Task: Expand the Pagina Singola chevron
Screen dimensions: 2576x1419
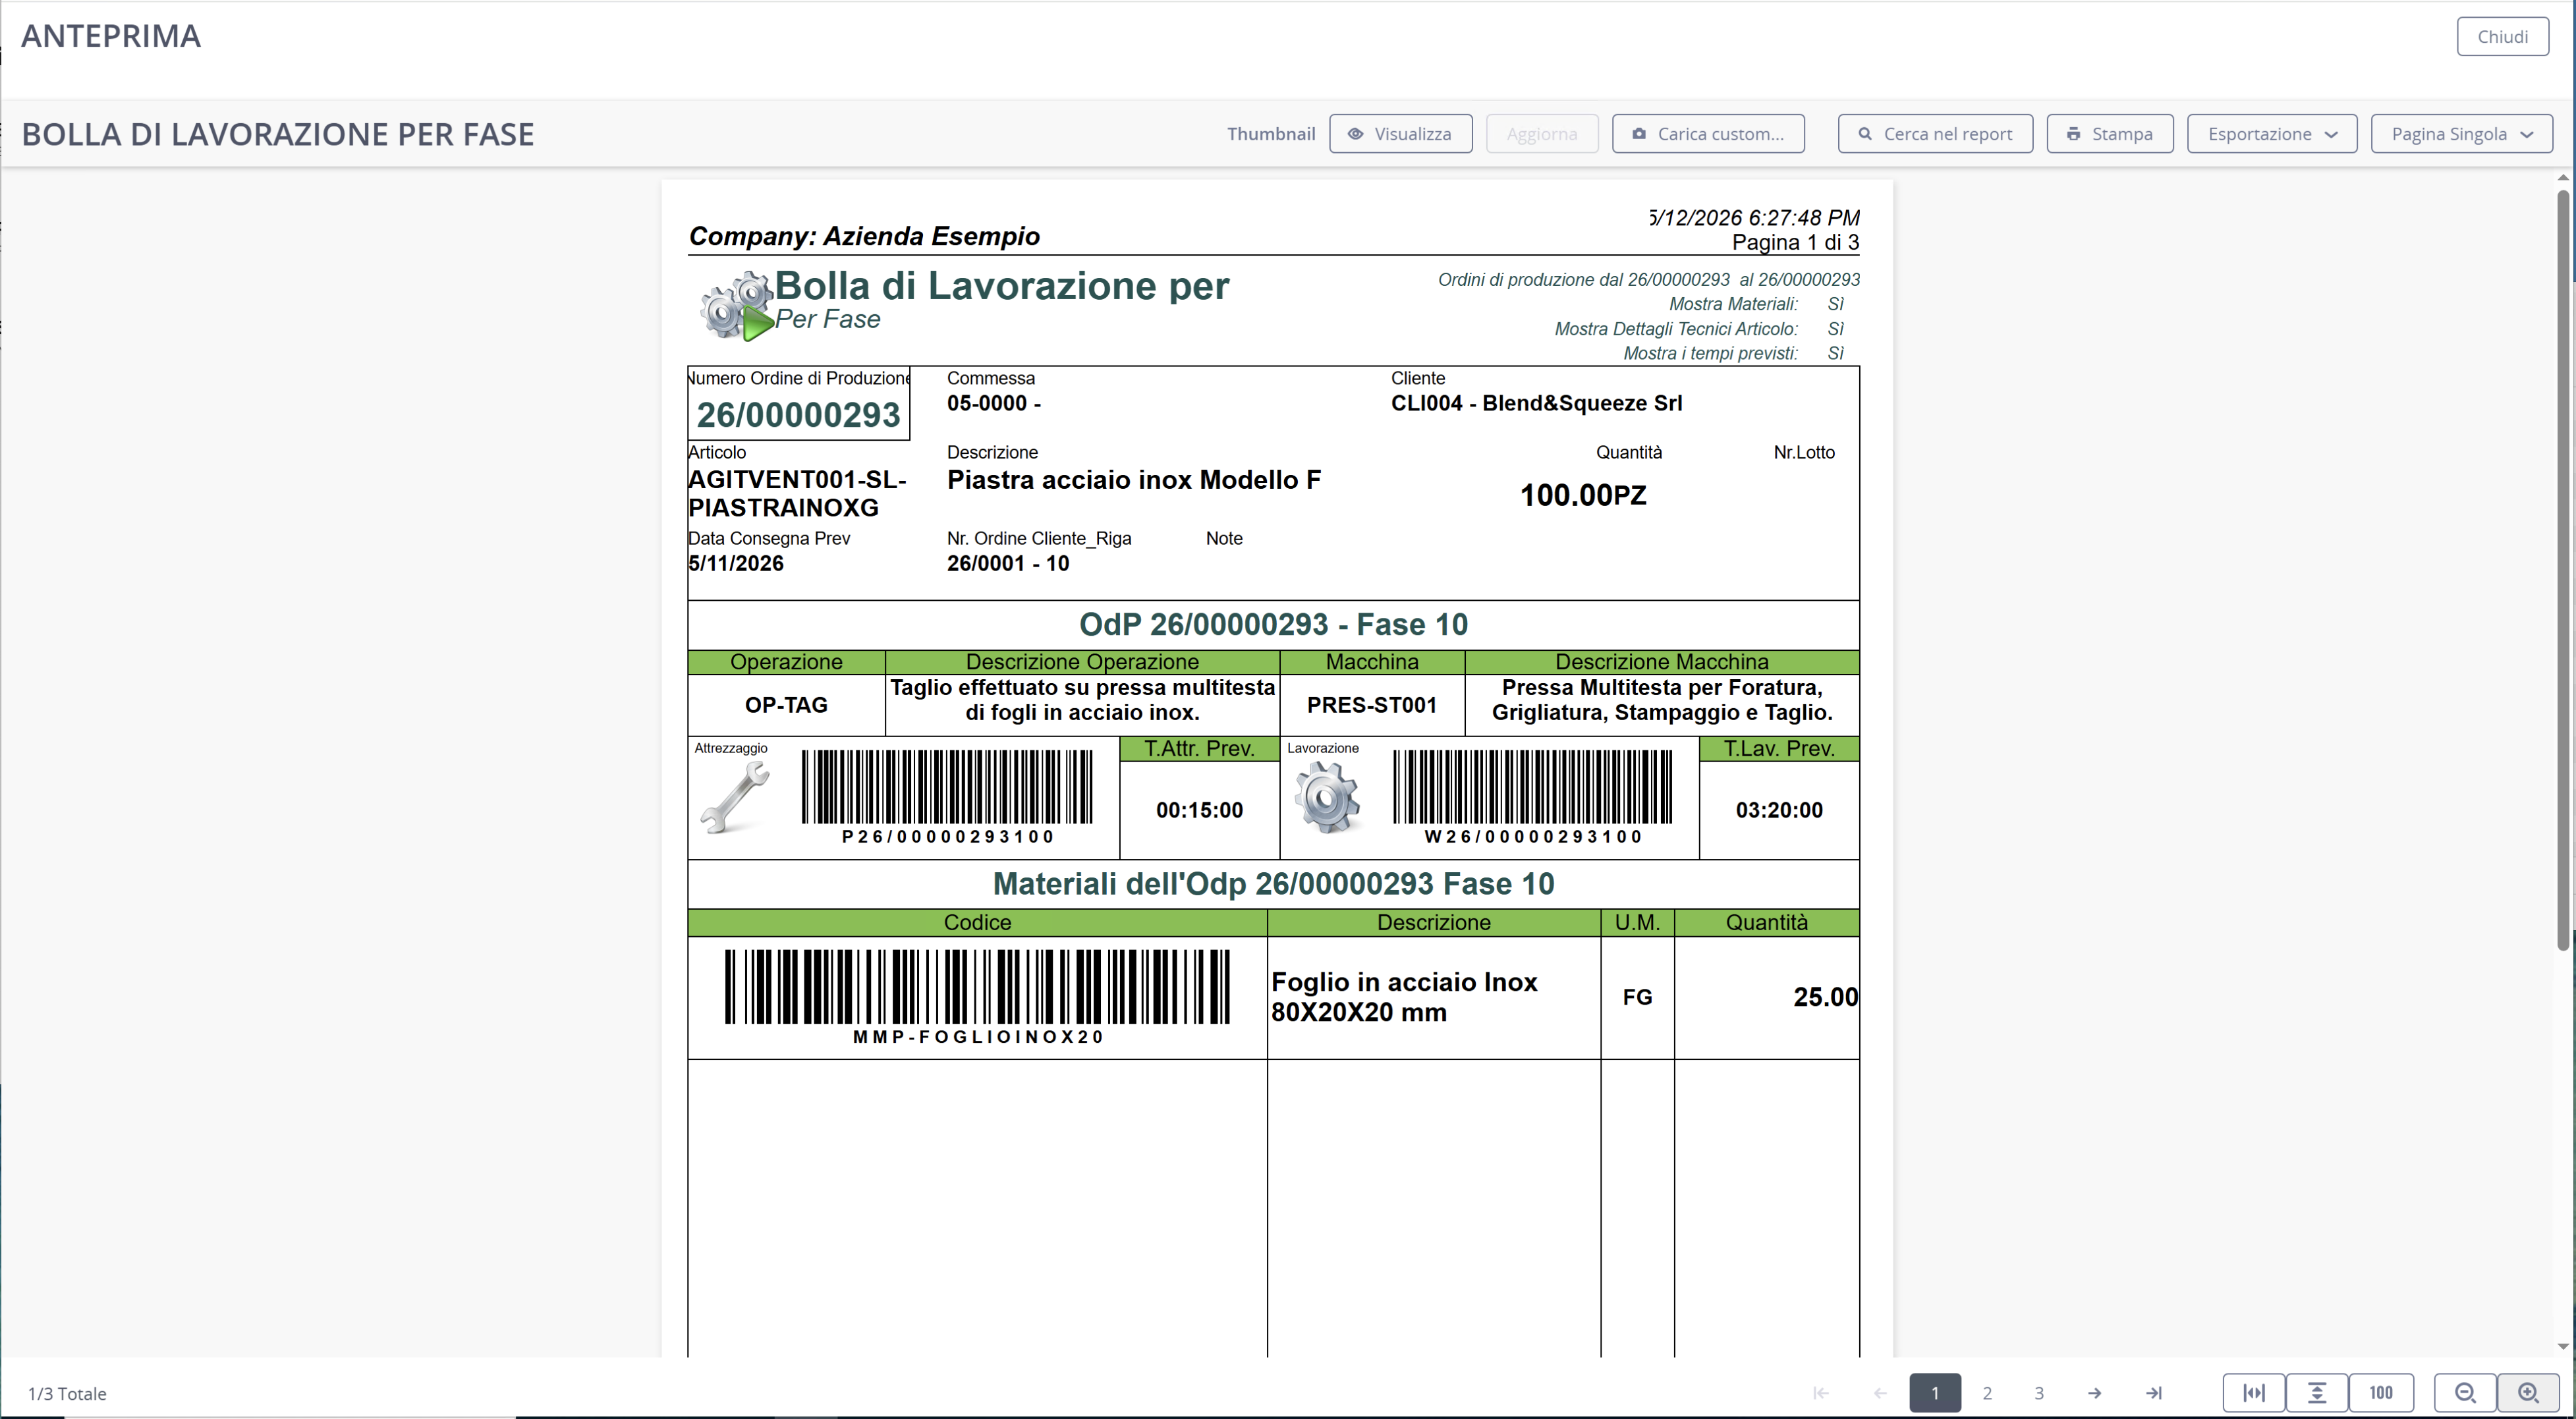Action: click(x=2527, y=134)
